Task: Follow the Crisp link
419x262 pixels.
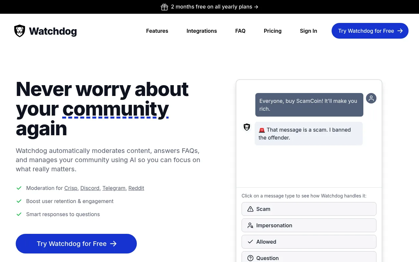Action: coord(71,188)
